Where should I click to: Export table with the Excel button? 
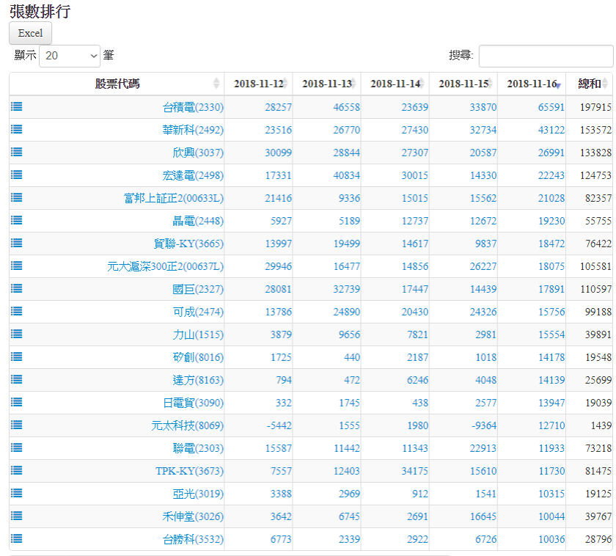tap(31, 33)
